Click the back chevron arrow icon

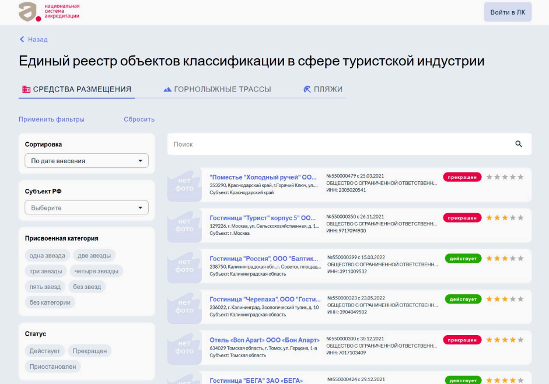coord(22,39)
